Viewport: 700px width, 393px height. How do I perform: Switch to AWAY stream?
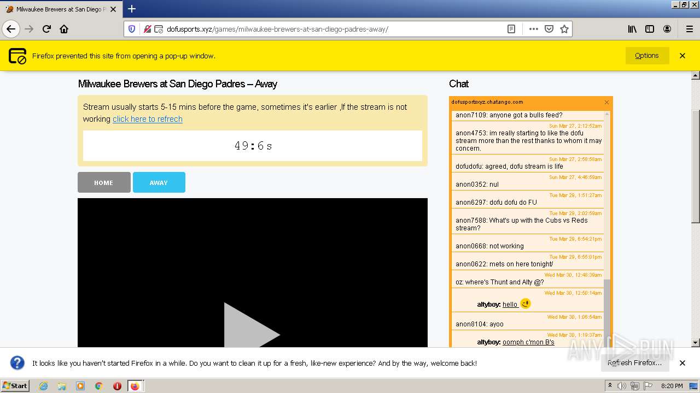point(159,182)
